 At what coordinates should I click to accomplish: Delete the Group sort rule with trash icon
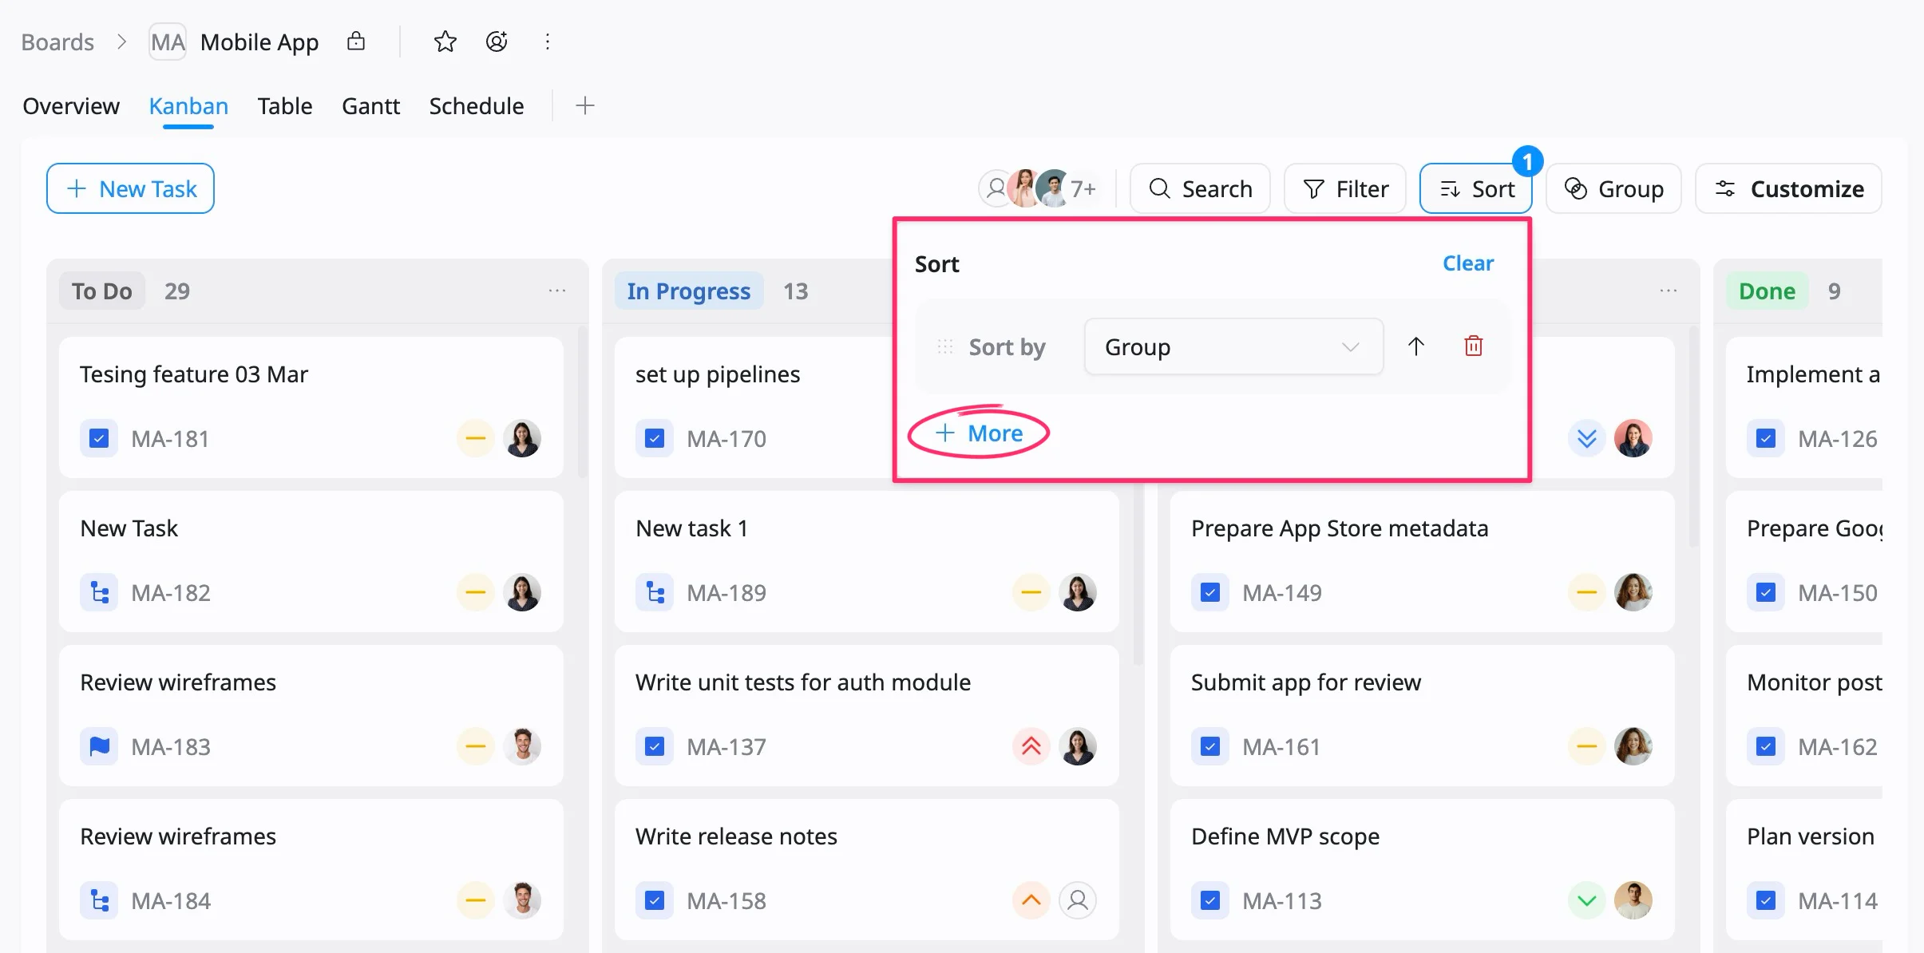point(1474,346)
